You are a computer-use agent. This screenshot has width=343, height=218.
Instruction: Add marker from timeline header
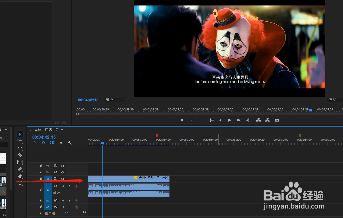pos(61,143)
